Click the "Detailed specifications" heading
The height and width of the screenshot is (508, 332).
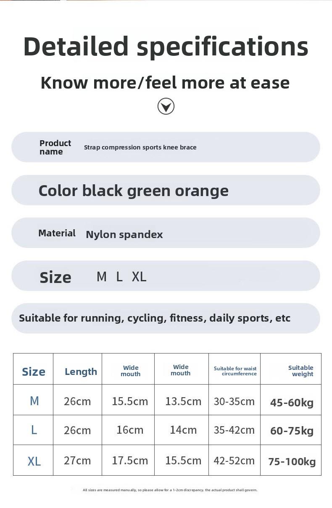[x=166, y=46]
